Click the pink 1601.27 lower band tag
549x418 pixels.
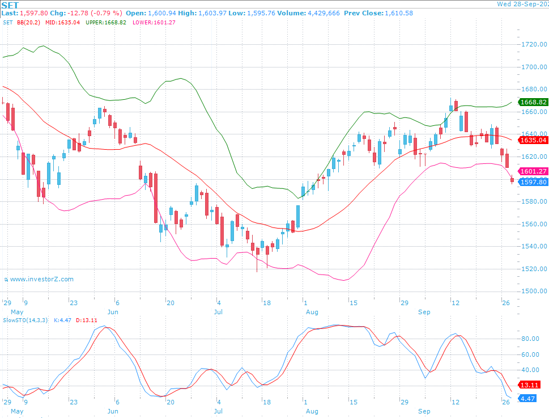[533, 171]
